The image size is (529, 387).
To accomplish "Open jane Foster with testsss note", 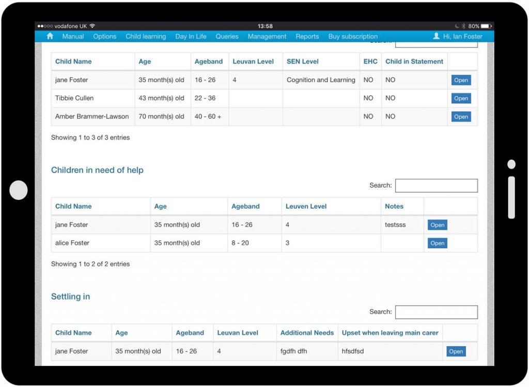I will coord(437,225).
